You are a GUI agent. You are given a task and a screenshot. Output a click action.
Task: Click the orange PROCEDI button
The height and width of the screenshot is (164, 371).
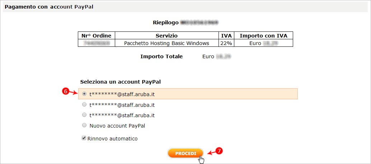click(x=185, y=153)
